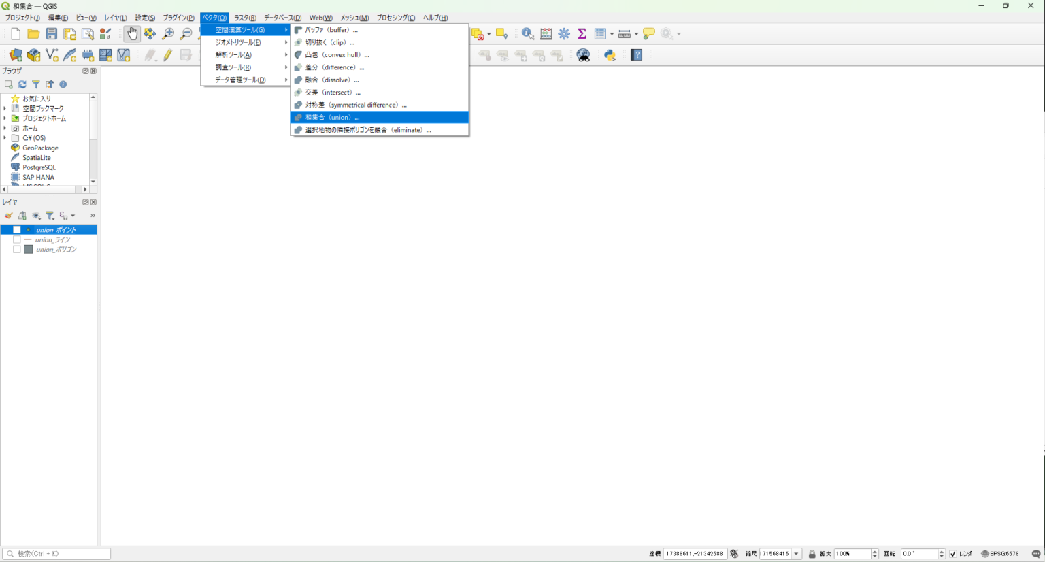
Task: Open the layer styling paintbrush panel
Action: [9, 216]
